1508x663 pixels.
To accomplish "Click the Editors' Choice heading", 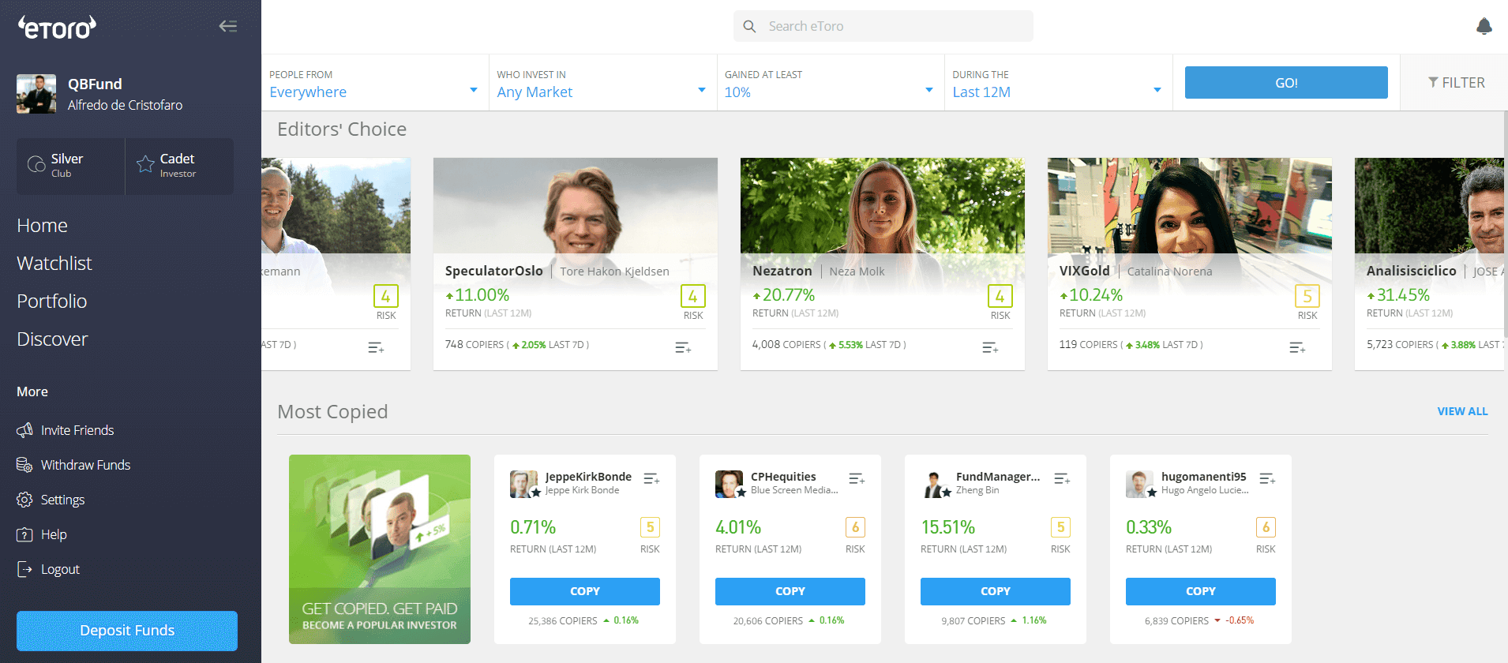I will 342,129.
